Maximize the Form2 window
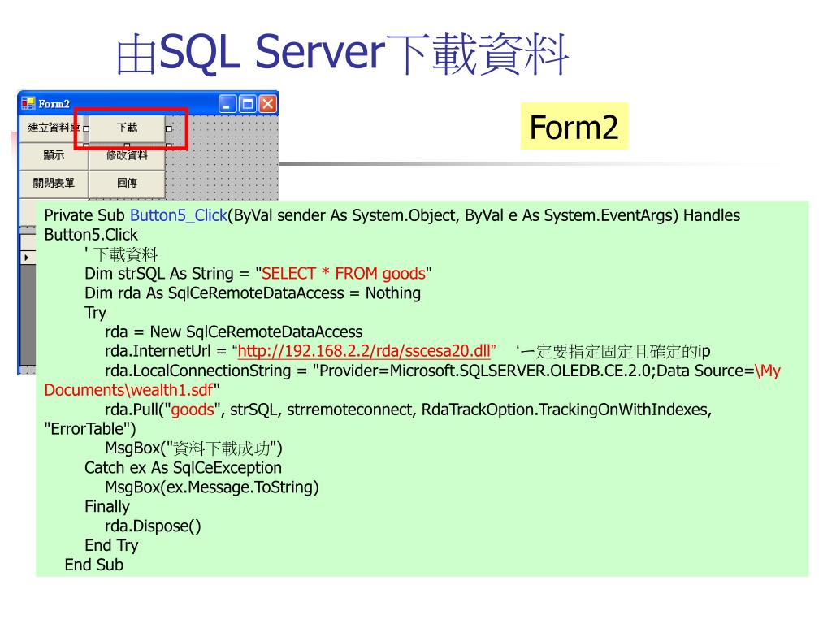Viewport: 832px width, 624px height. coord(248,104)
